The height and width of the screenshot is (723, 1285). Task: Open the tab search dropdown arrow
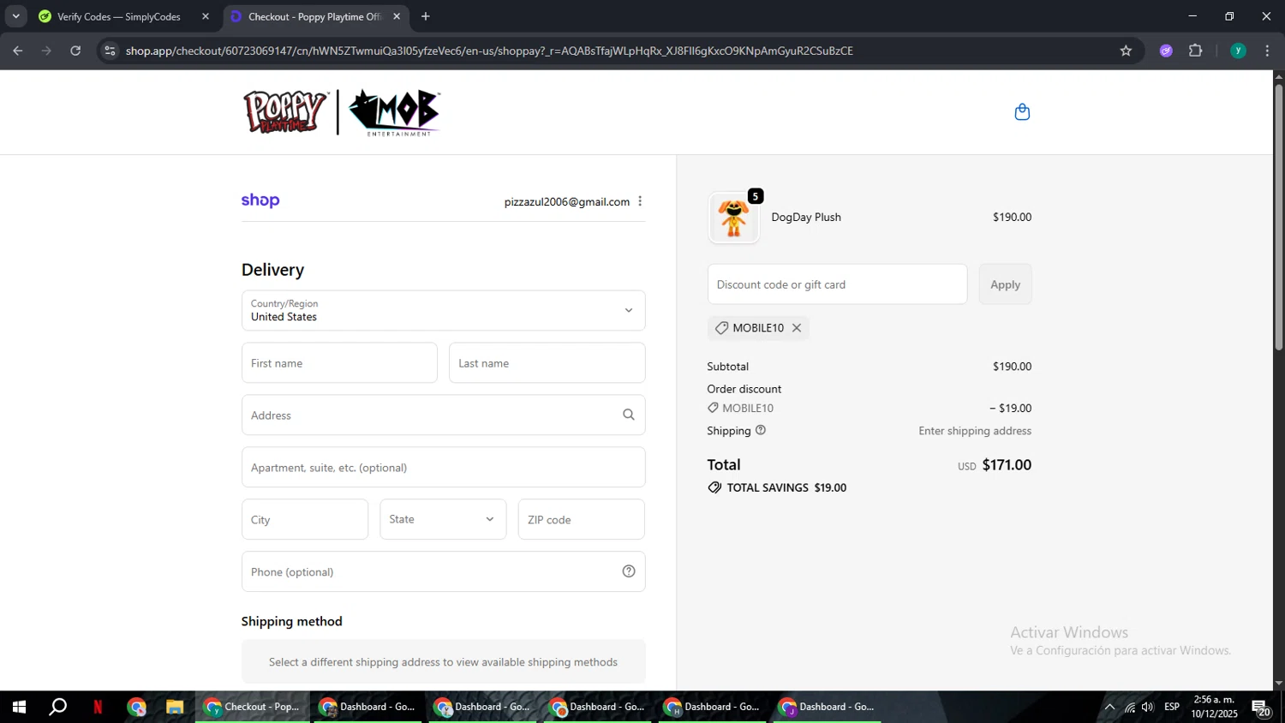pos(15,16)
